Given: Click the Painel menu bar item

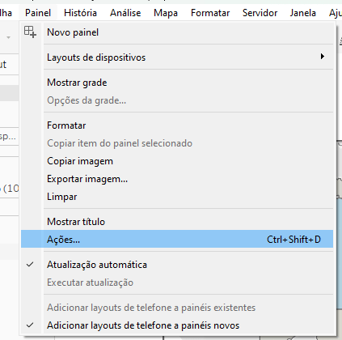Looking at the screenshot, I should click(38, 13).
